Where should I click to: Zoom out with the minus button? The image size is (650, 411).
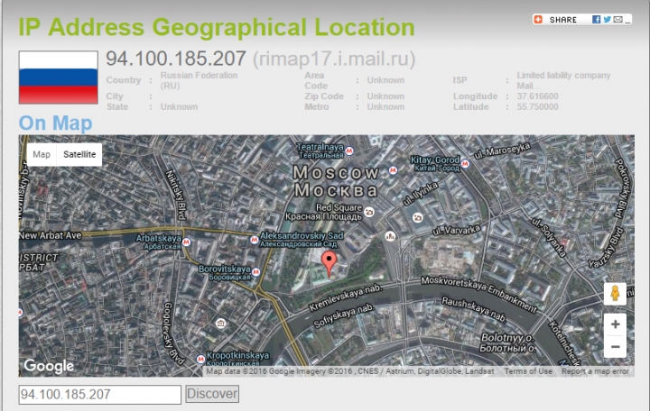tap(615, 346)
